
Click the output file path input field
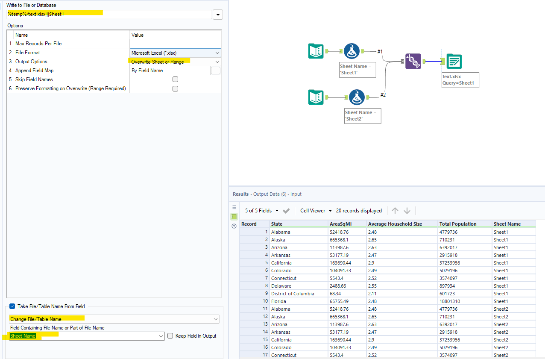107,14
